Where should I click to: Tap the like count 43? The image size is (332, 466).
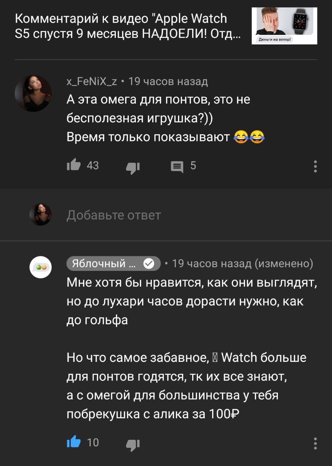pyautogui.click(x=93, y=166)
